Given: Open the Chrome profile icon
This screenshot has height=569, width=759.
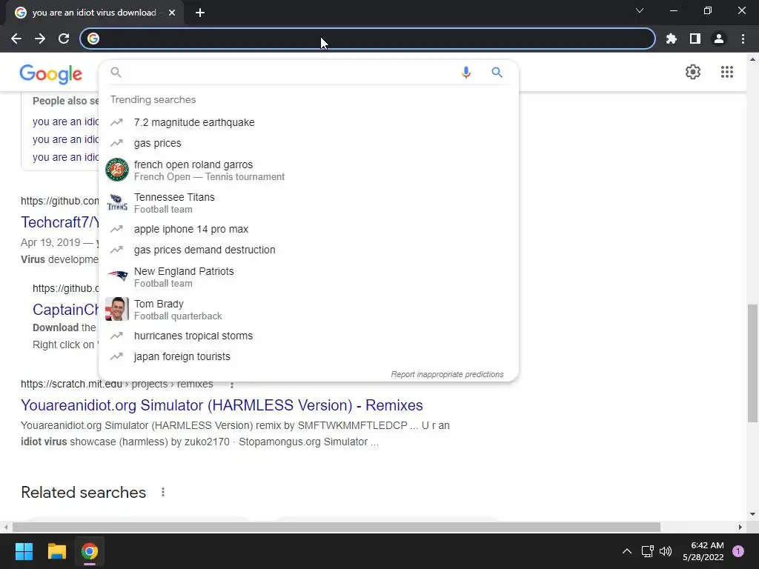Looking at the screenshot, I should pyautogui.click(x=719, y=39).
